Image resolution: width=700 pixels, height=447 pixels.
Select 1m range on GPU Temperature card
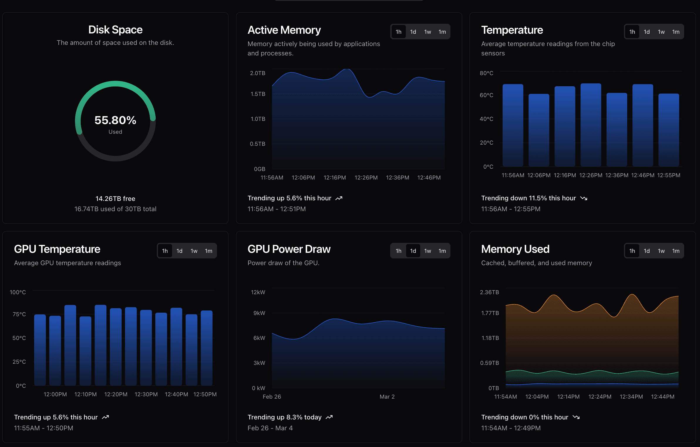209,250
